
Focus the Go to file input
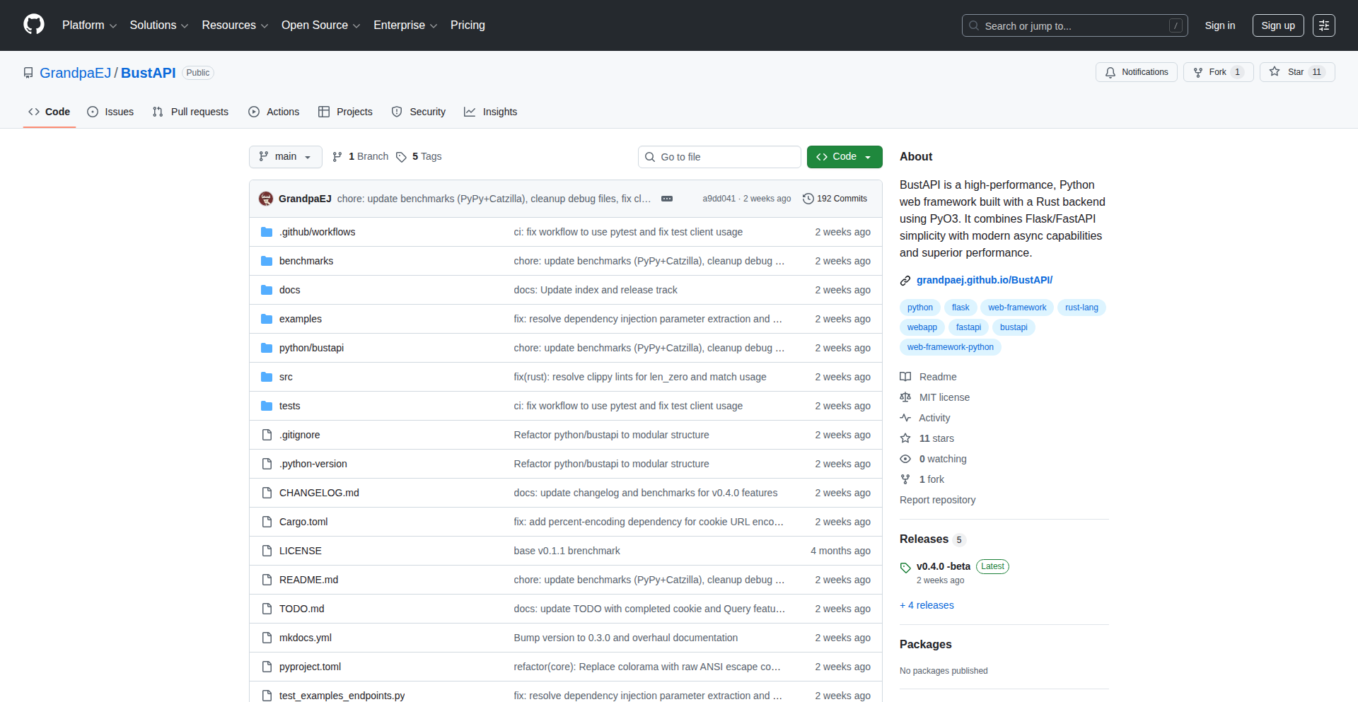pyautogui.click(x=719, y=157)
